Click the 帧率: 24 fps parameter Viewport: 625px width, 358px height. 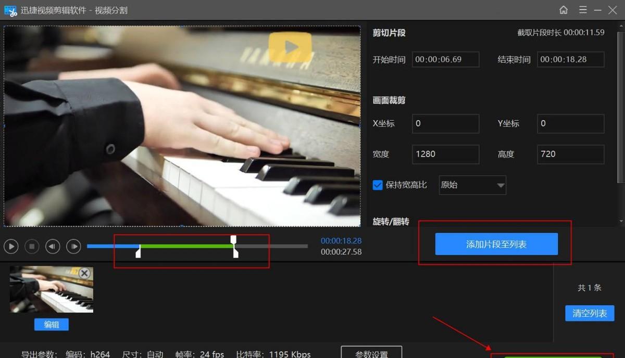(x=199, y=354)
